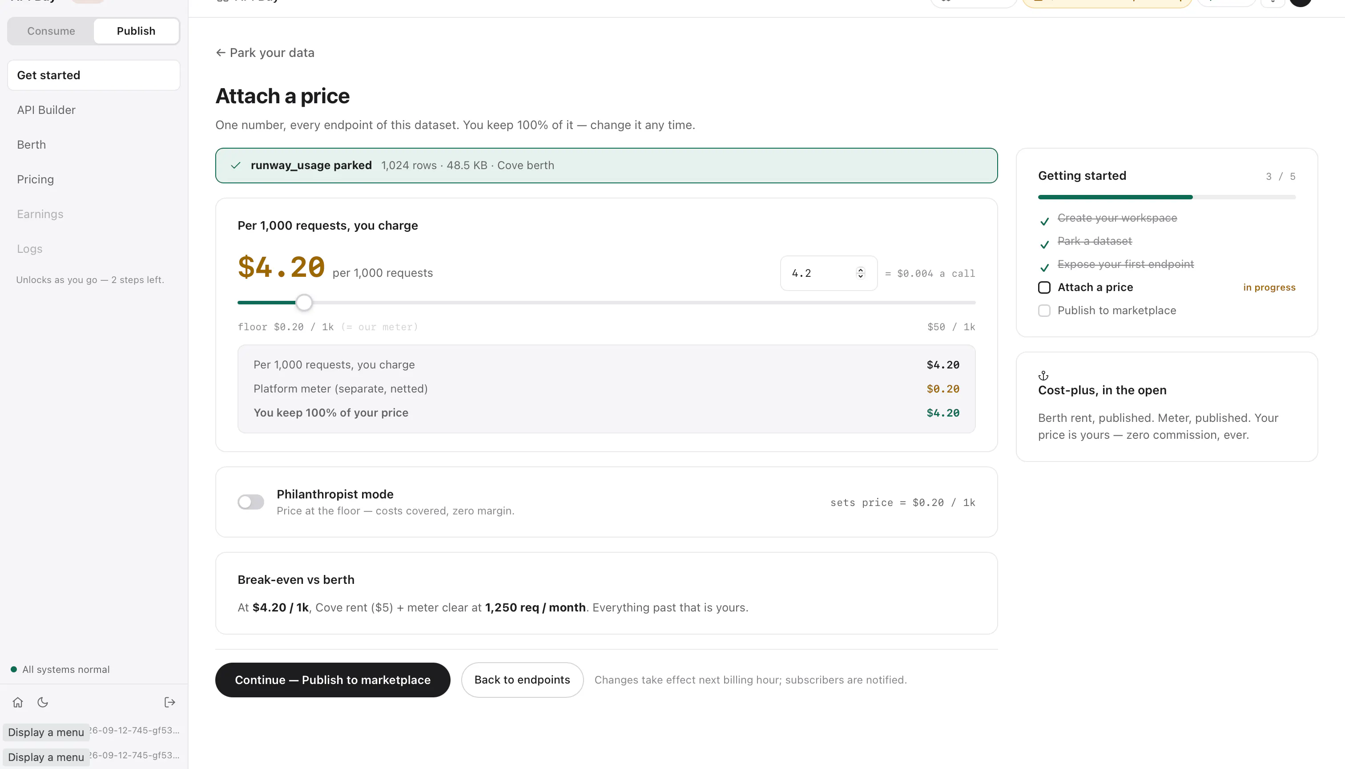This screenshot has height=769, width=1345.
Task: Tick the Attach a price checkbox
Action: [x=1044, y=287]
